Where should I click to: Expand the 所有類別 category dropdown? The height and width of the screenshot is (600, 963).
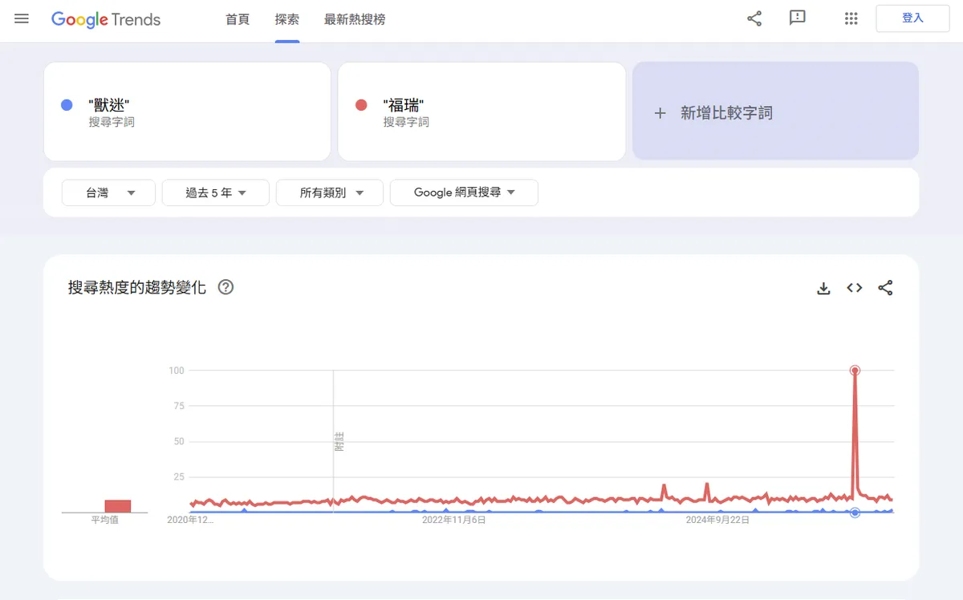pyautogui.click(x=331, y=193)
